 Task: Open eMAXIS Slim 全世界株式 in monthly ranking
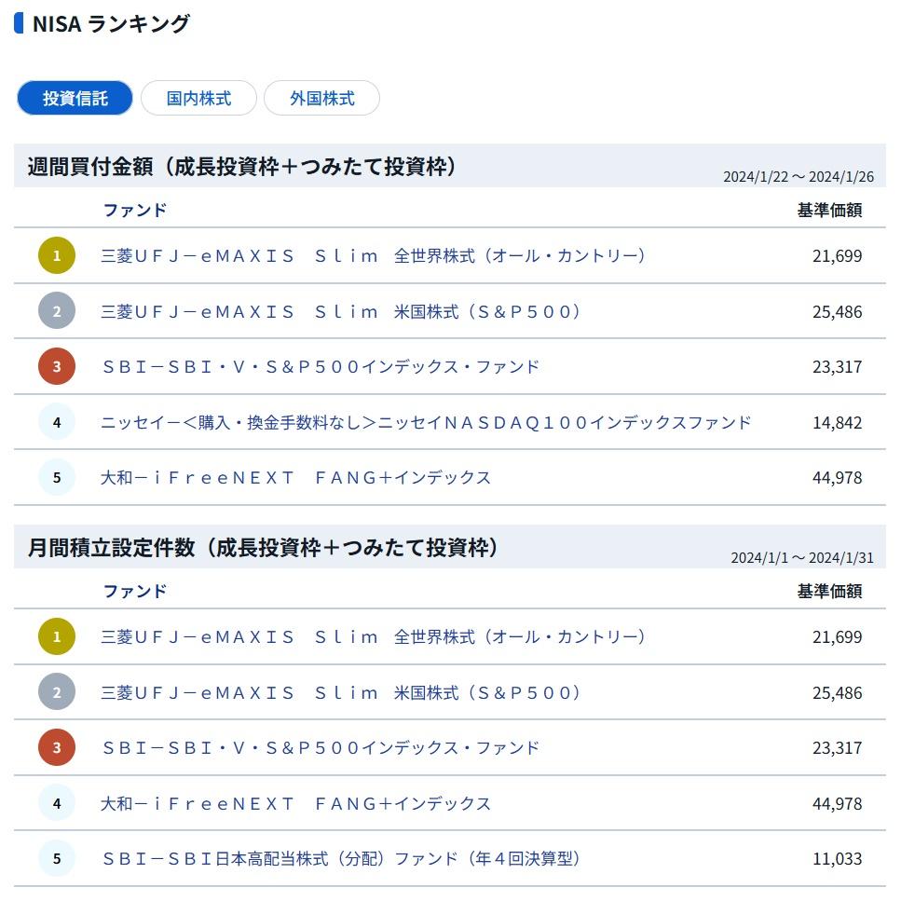373,636
